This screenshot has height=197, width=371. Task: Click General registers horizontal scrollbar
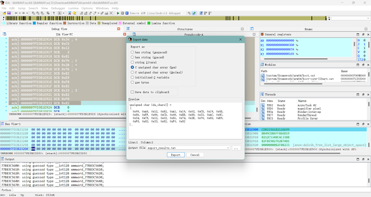click(296, 59)
